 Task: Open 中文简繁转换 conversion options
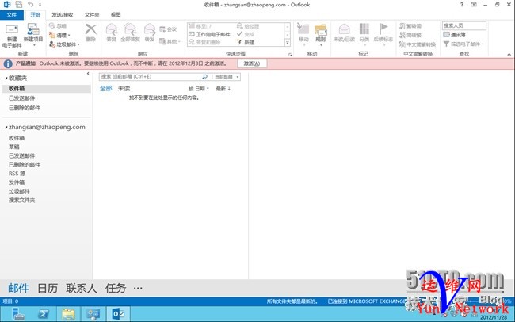click(418, 44)
